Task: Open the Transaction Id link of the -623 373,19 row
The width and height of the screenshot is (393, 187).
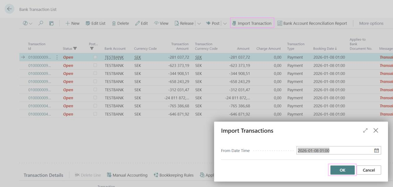Action: tap(40, 66)
